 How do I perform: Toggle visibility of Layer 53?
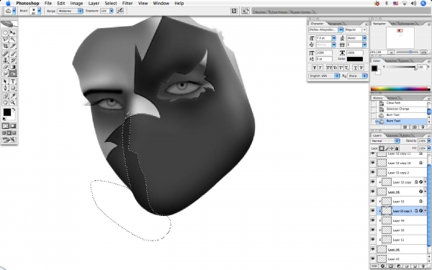point(373,202)
